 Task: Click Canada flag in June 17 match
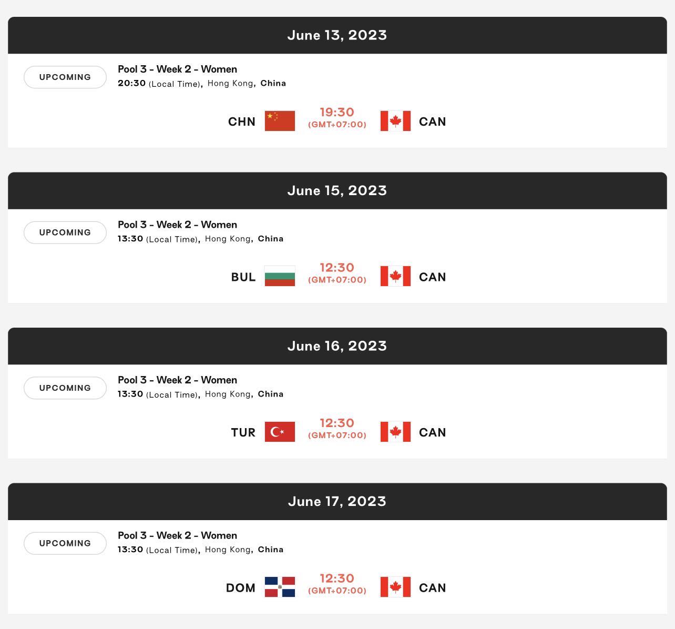pos(395,587)
